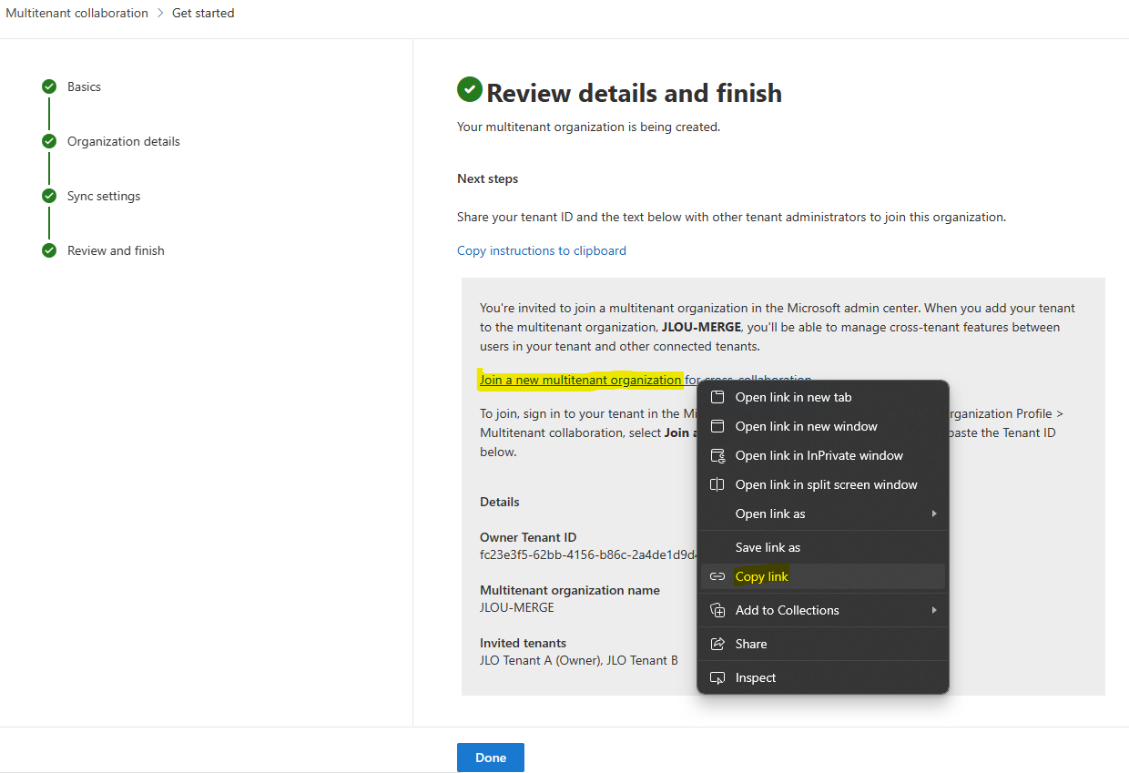Image resolution: width=1129 pixels, height=773 pixels.
Task: Choose Open link in new window
Action: [823, 426]
